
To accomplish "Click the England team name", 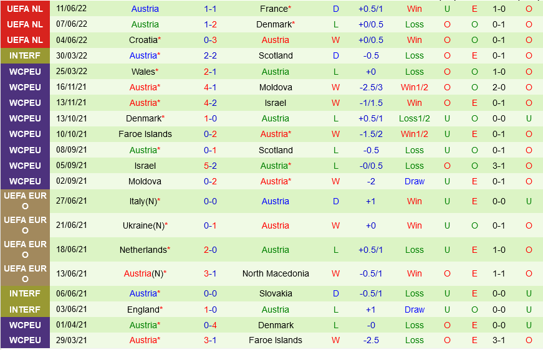I will 143,310.
